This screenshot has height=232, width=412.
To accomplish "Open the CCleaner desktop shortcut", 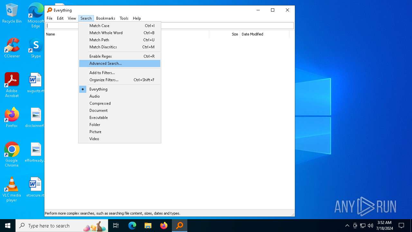I will coord(12,48).
